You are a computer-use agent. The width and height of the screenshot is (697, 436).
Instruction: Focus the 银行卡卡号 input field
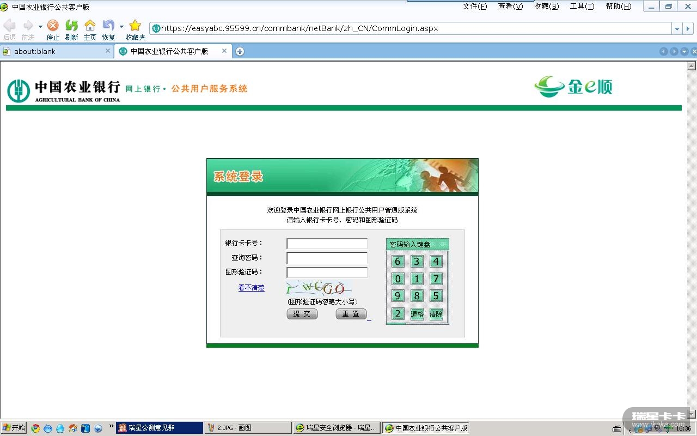click(327, 244)
